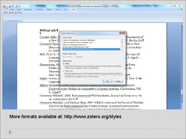Open the Page Layout ribbon tab
186x139 pixels.
tap(28, 10)
